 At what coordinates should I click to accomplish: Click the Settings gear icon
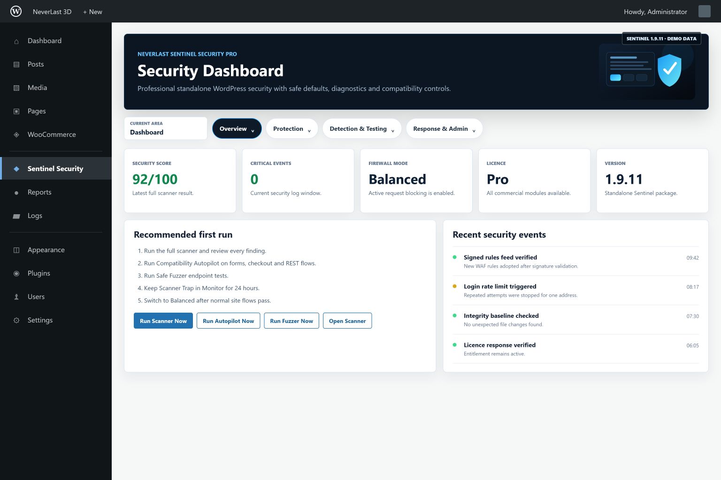click(16, 321)
